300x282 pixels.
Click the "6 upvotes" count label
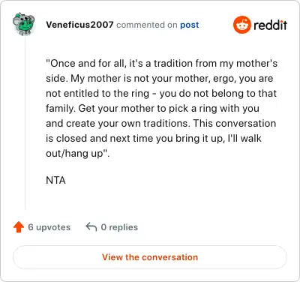pos(49,227)
